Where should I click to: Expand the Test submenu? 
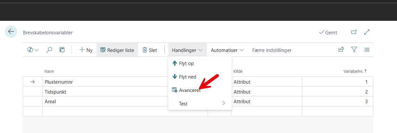point(200,104)
